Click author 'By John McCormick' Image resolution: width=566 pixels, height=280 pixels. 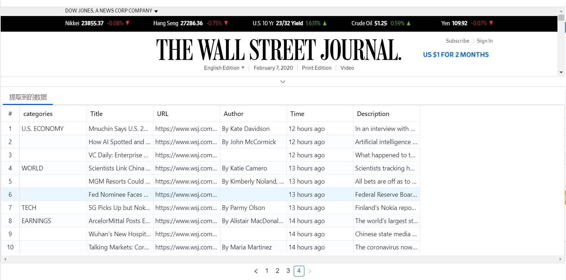pos(249,142)
